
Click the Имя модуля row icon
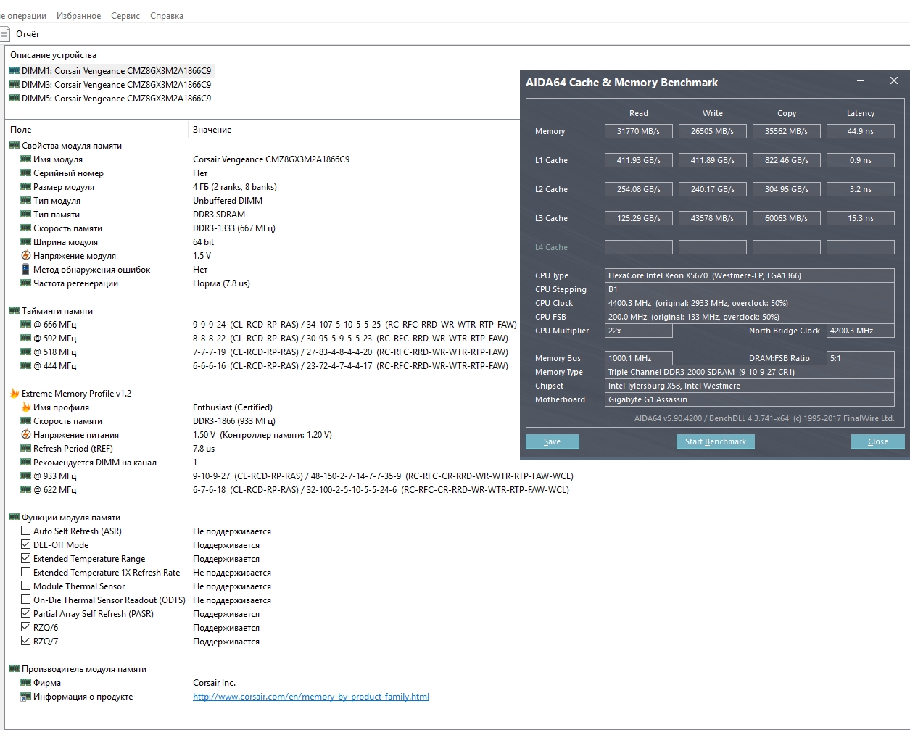[x=25, y=159]
